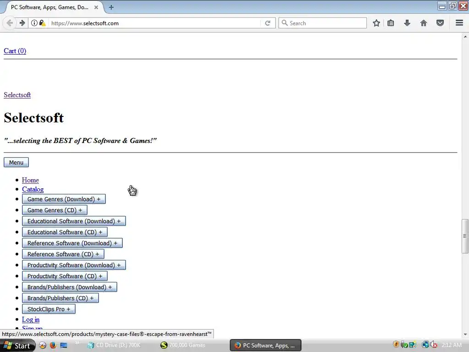The height and width of the screenshot is (352, 469).
Task: Click the Selectsoft heading text
Action: tap(34, 118)
